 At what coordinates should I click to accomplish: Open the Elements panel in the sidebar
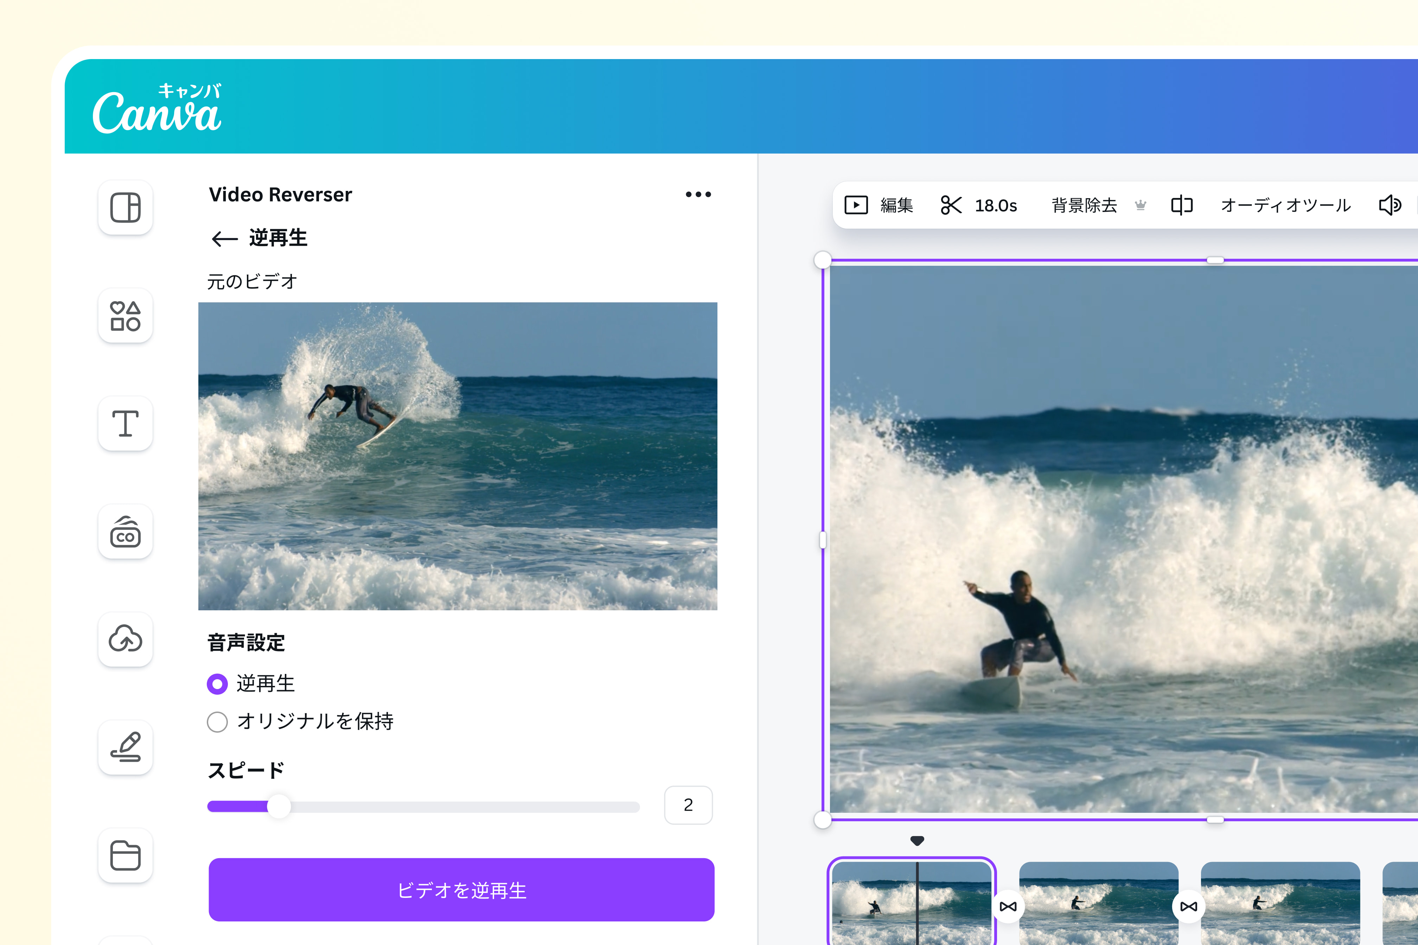point(125,316)
